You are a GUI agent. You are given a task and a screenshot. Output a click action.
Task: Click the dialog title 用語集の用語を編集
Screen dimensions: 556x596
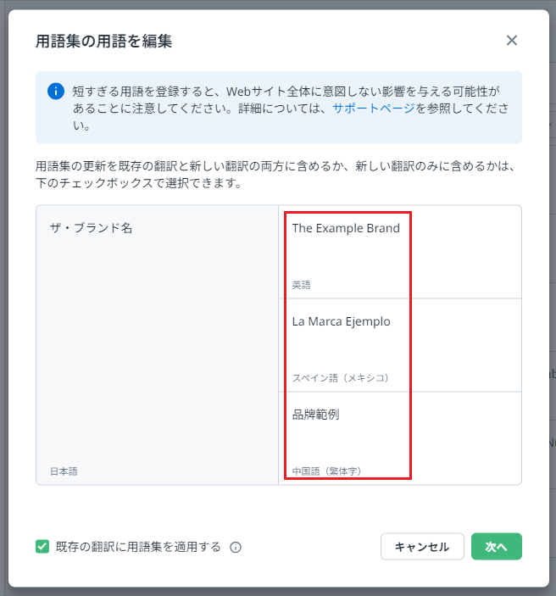point(104,41)
